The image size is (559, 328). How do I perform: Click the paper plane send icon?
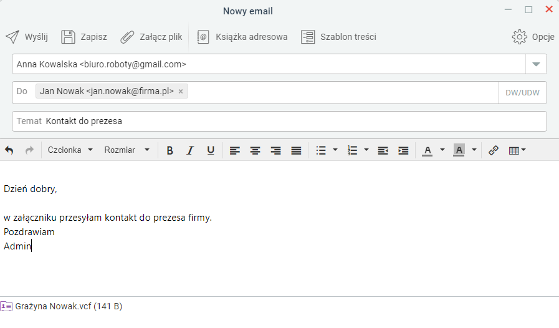point(12,37)
